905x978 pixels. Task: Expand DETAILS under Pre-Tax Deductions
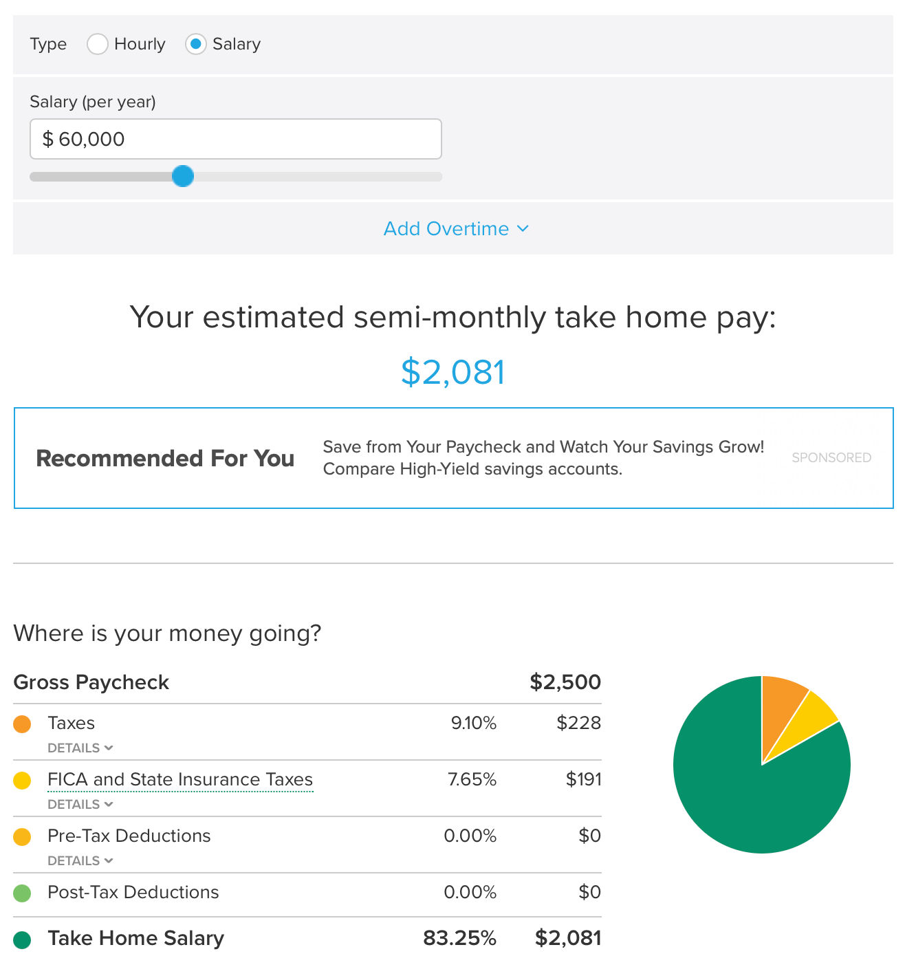pos(80,860)
